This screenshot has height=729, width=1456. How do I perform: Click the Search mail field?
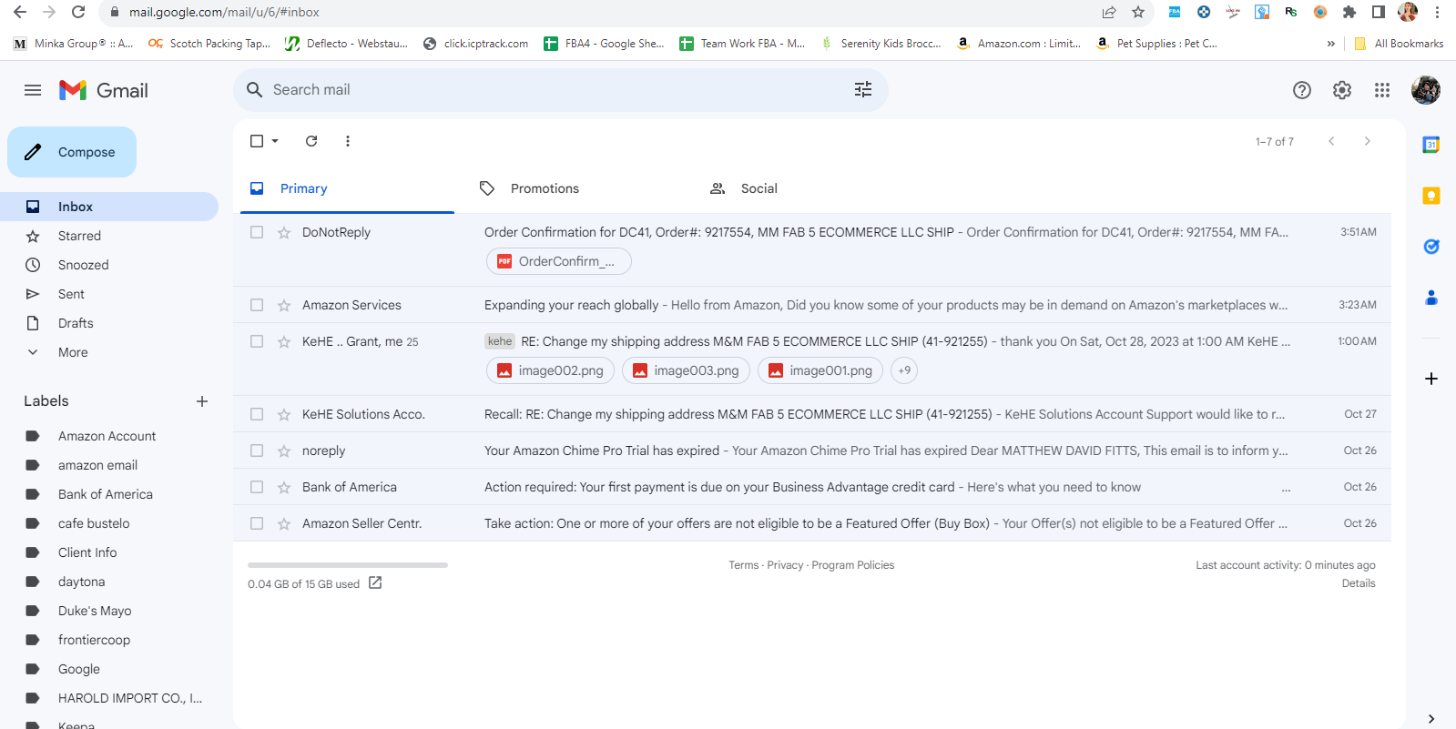[561, 89]
